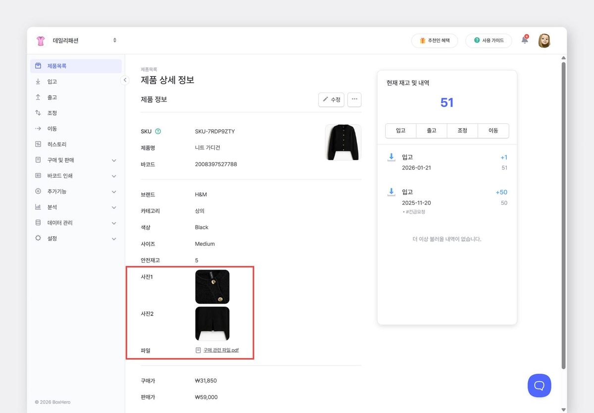
Task: Click the 사진1 product photo thumbnail
Action: pos(212,286)
